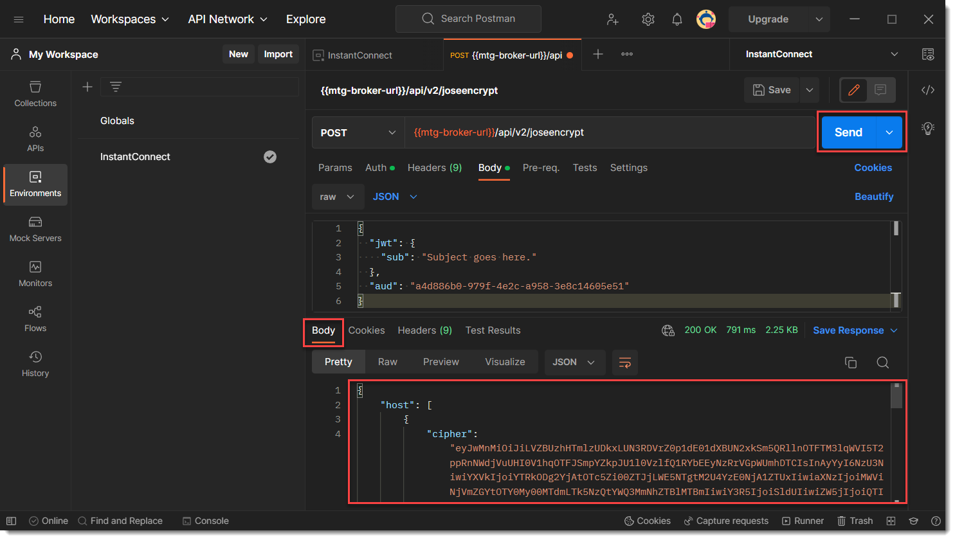This screenshot has height=540, width=955.
Task: Open the response Test Results tab
Action: point(493,330)
